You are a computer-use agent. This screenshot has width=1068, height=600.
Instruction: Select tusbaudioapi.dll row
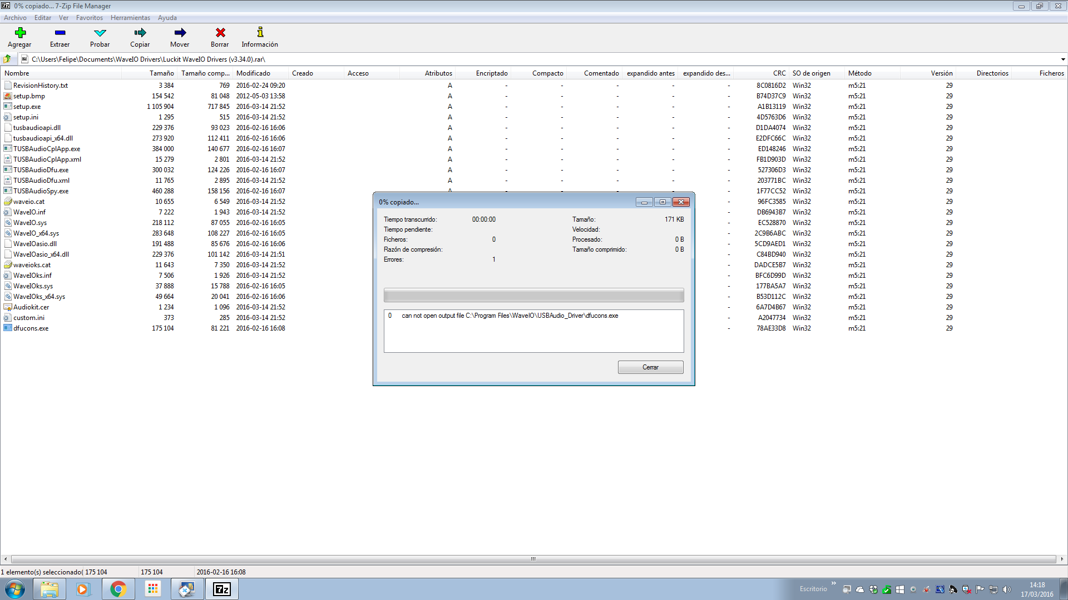(x=533, y=128)
